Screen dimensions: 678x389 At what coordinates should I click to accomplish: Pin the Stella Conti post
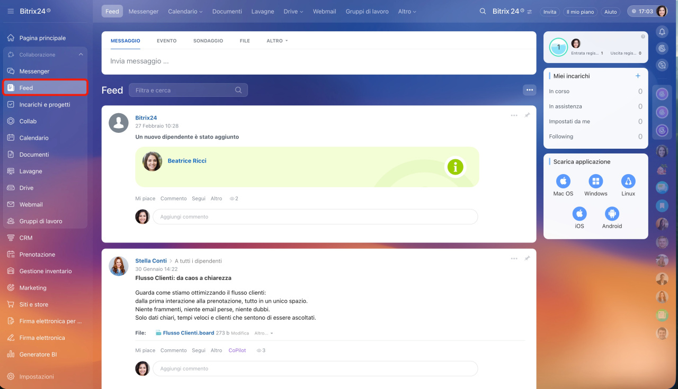(527, 258)
